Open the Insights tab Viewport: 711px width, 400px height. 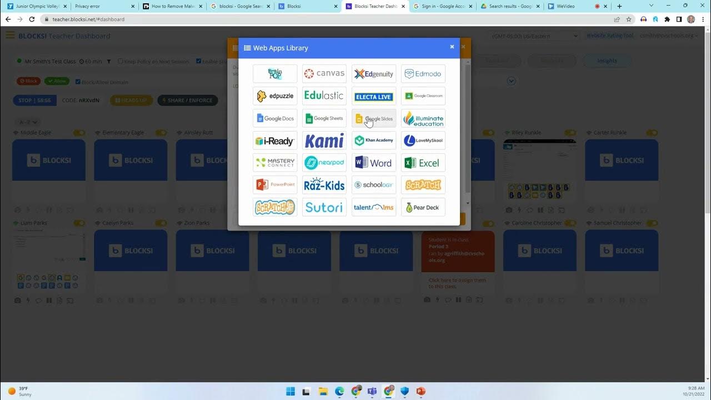tap(607, 61)
